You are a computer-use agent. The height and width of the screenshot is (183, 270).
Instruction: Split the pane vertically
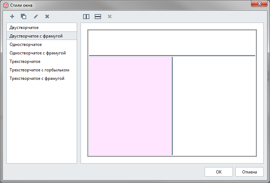(x=86, y=17)
